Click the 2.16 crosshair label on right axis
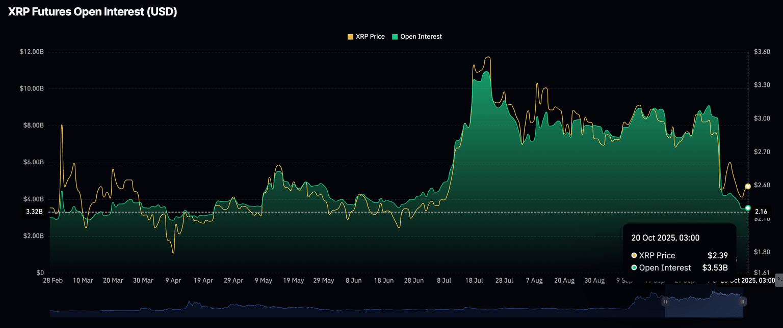Image resolution: width=783 pixels, height=328 pixels. point(761,212)
